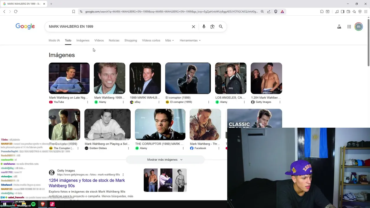Viewport: 370px width, 208px height.
Task: Open Google Lens image search
Action: pyautogui.click(x=212, y=27)
